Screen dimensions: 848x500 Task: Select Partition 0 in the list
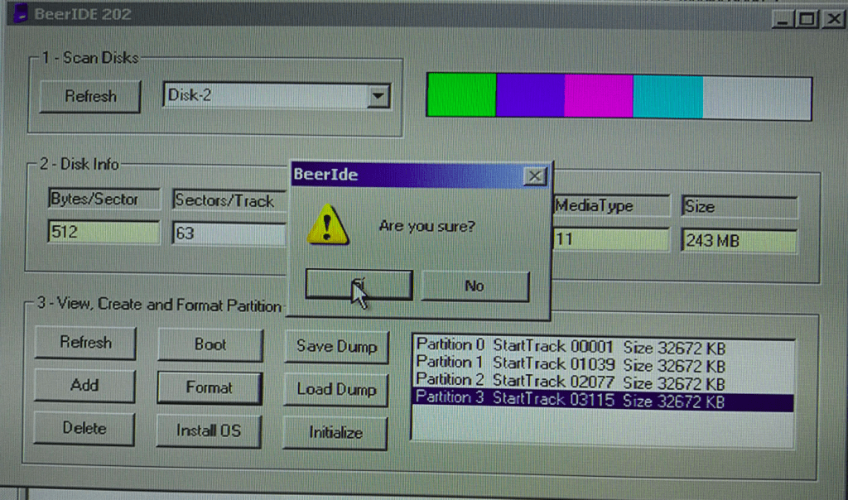click(x=571, y=345)
